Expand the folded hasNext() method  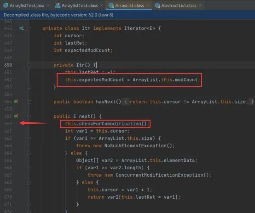29,102
